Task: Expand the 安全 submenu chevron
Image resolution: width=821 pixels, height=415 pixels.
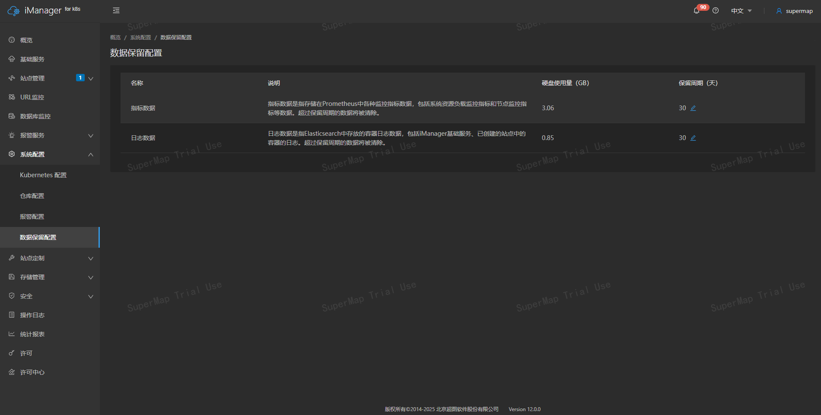Action: [x=91, y=297]
